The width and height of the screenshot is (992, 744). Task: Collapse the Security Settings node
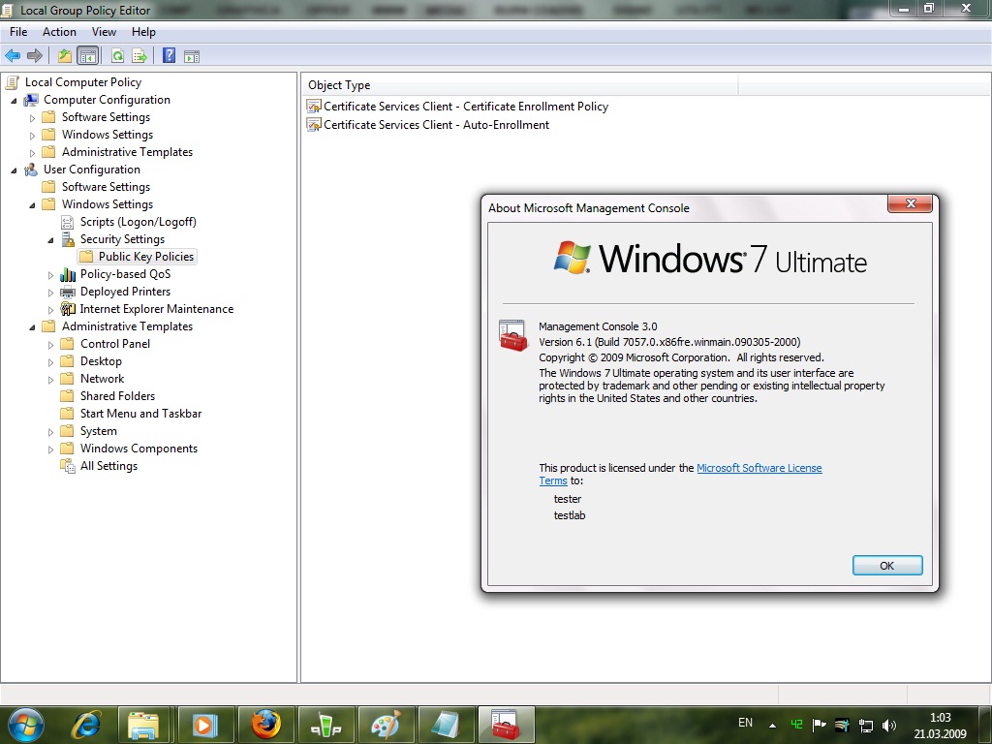click(x=50, y=240)
